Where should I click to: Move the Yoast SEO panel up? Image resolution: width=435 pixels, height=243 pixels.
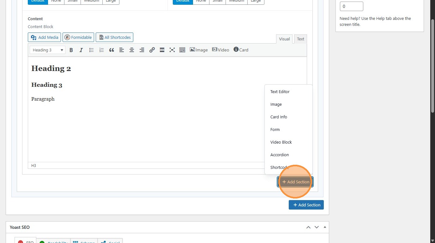pos(308,227)
